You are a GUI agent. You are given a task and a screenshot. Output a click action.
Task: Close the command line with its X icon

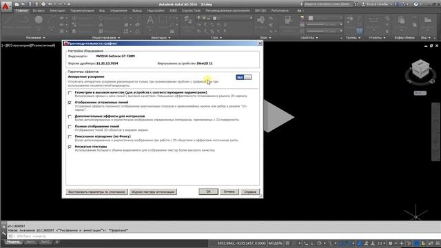click(3, 227)
